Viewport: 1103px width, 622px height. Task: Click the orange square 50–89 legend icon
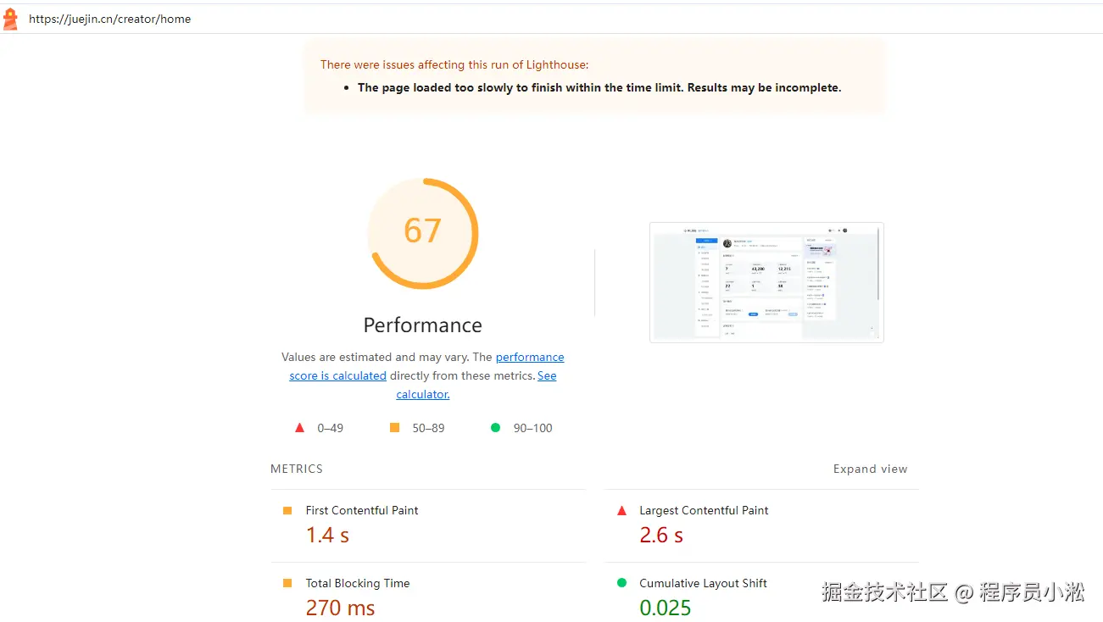(394, 428)
